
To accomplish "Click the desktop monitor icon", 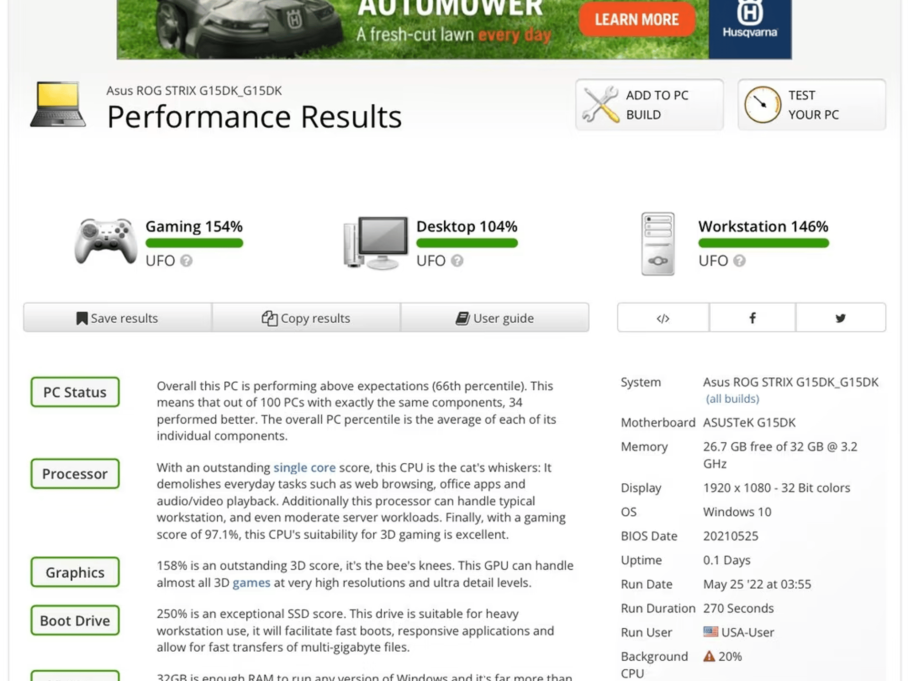I will [x=376, y=243].
